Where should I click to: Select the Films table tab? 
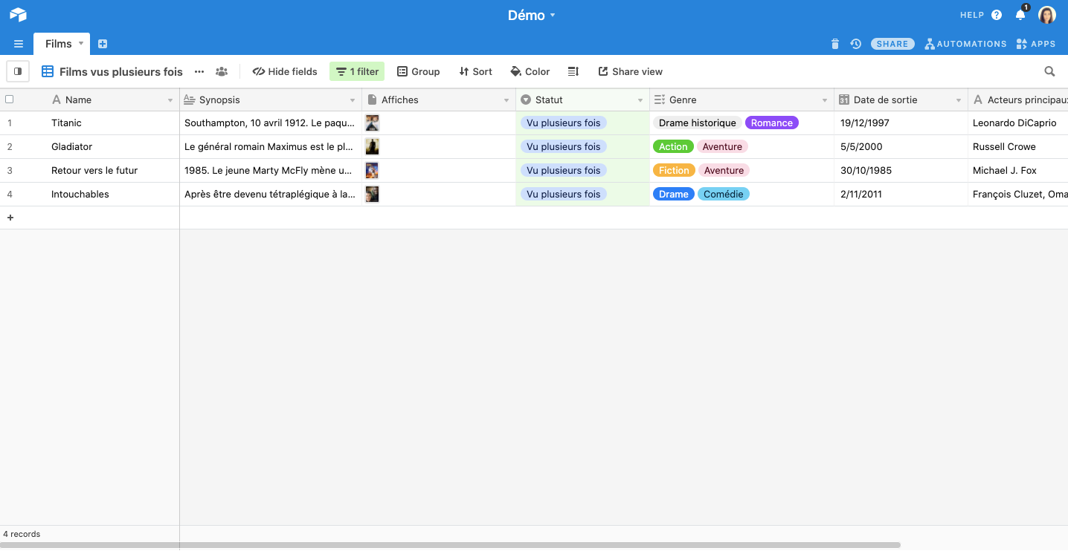(x=59, y=44)
